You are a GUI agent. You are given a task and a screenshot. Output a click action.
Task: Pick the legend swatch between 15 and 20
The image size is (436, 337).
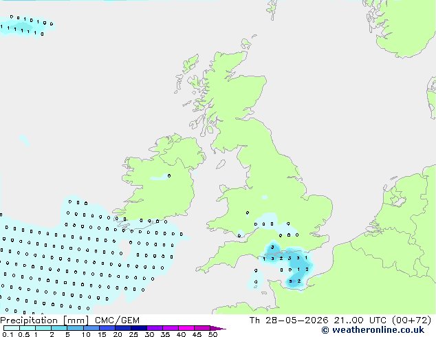pyautogui.click(x=107, y=328)
